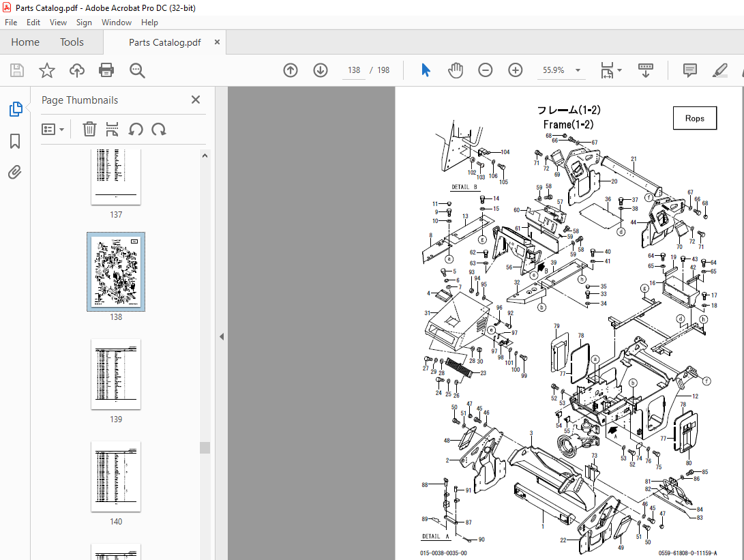744x560 pixels.
Task: Click the fit page width icon
Action: pos(608,70)
